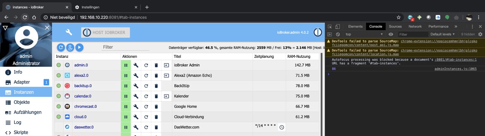This screenshot has width=485, height=136.
Task: Click the Chrome profile avatar
Action: (x=469, y=17)
